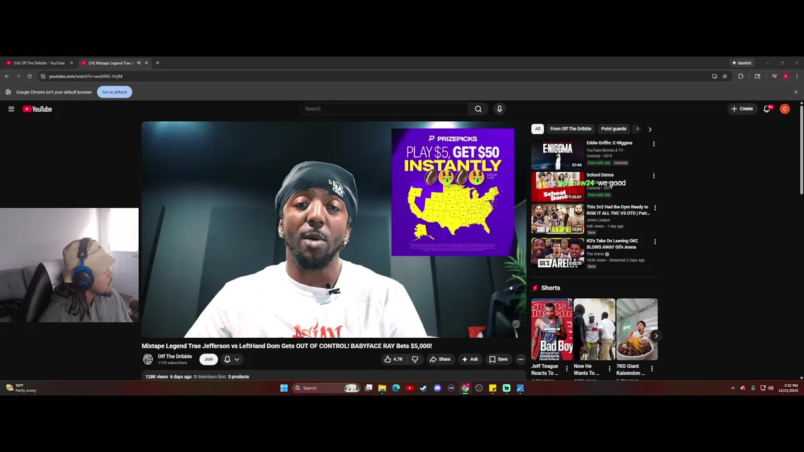Click into the YouTube search field
This screenshot has width=804, height=452.
pos(384,109)
